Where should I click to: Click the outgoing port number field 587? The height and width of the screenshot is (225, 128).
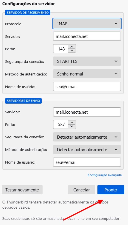click(61, 125)
